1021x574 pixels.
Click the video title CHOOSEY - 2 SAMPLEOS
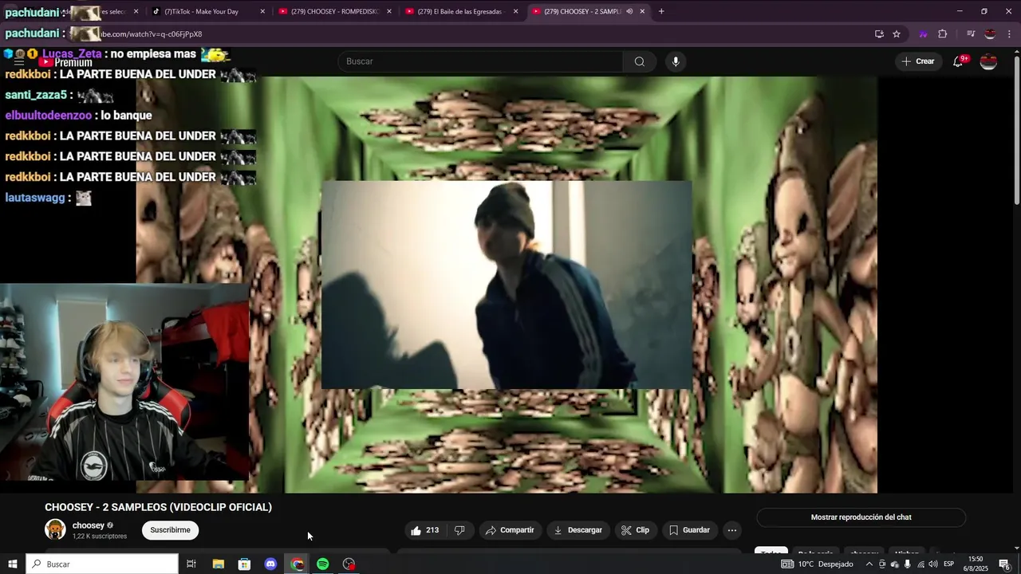pyautogui.click(x=158, y=507)
